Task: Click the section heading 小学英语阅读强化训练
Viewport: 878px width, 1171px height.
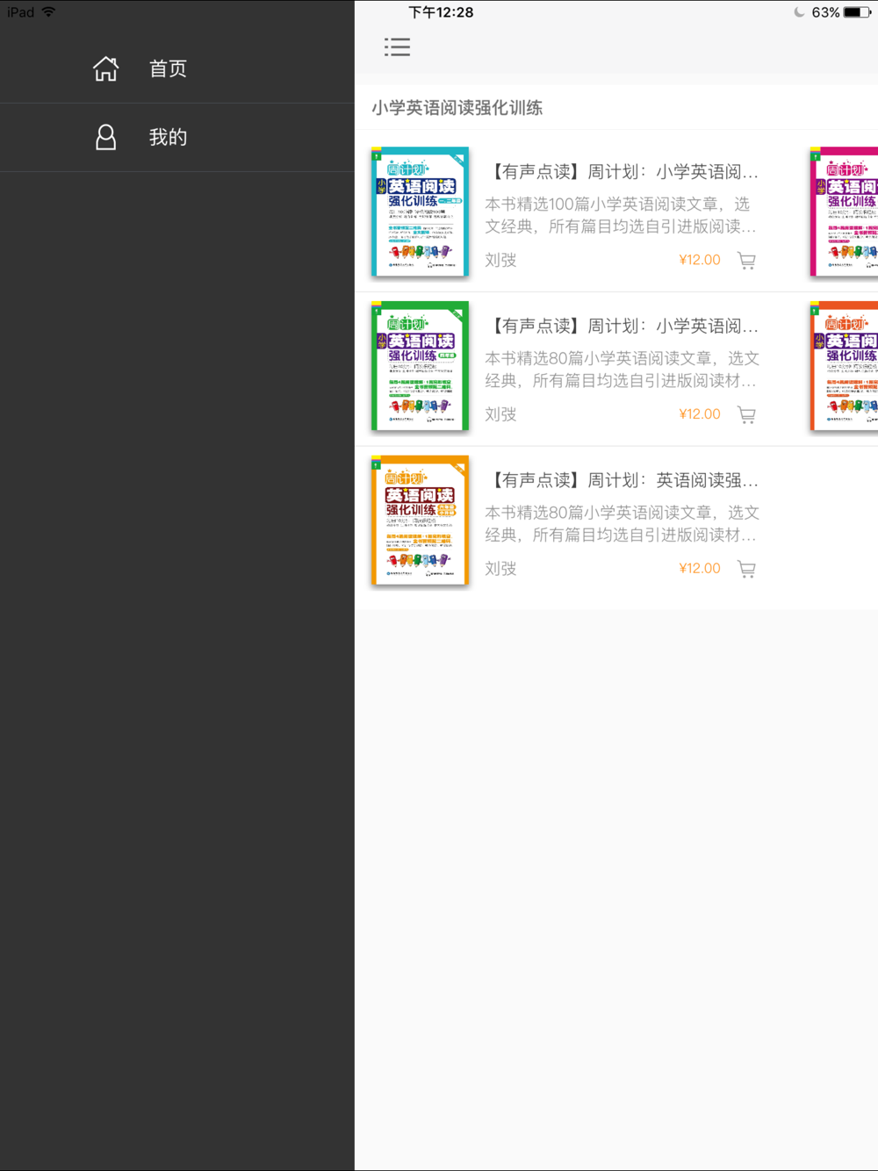Action: pyautogui.click(x=457, y=108)
